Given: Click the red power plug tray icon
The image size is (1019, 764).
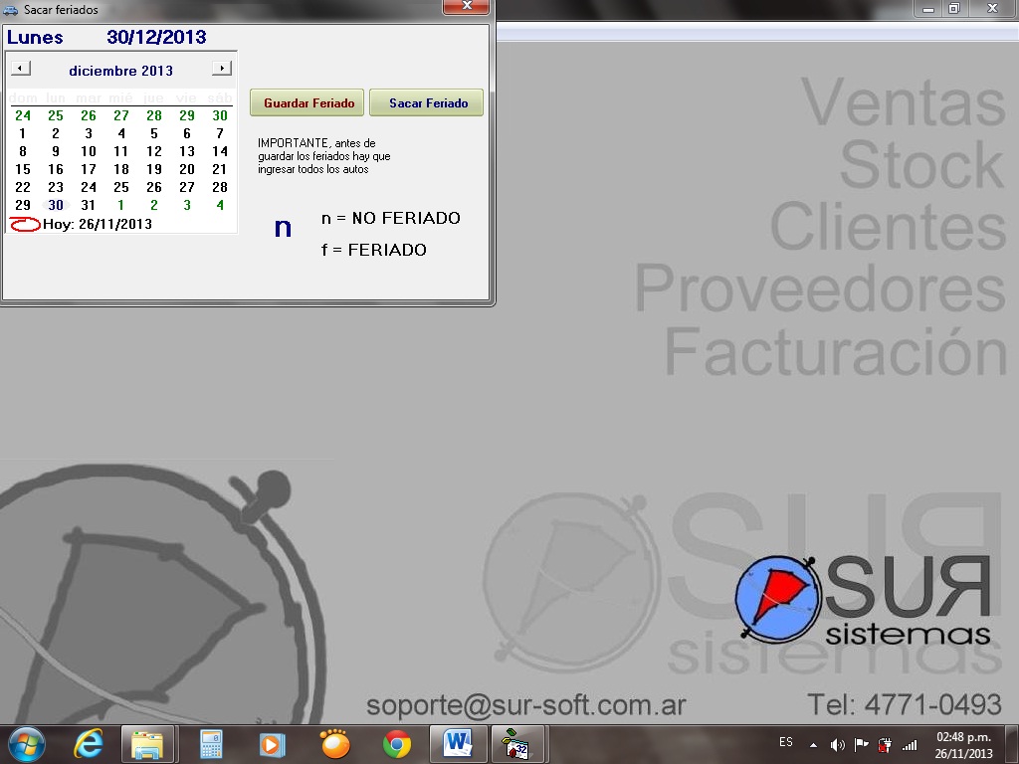Looking at the screenshot, I should (x=885, y=745).
